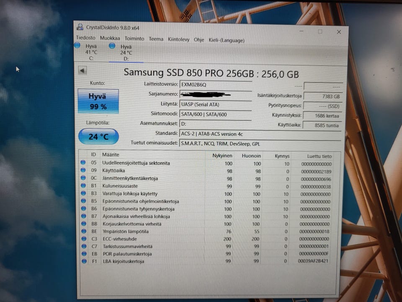This screenshot has height=302, width=402.
Task: Click the Tuetut ominaisuudet field
Action: 260,144
